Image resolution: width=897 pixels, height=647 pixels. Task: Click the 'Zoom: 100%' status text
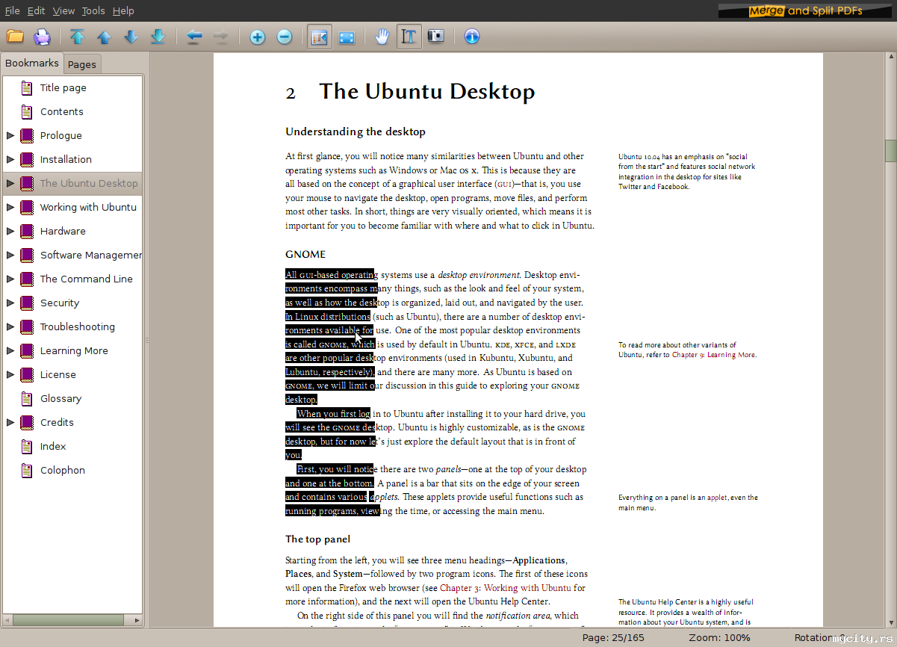(720, 637)
